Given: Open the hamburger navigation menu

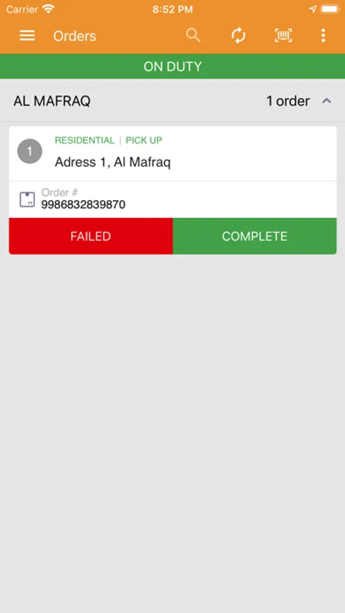Looking at the screenshot, I should pos(27,36).
